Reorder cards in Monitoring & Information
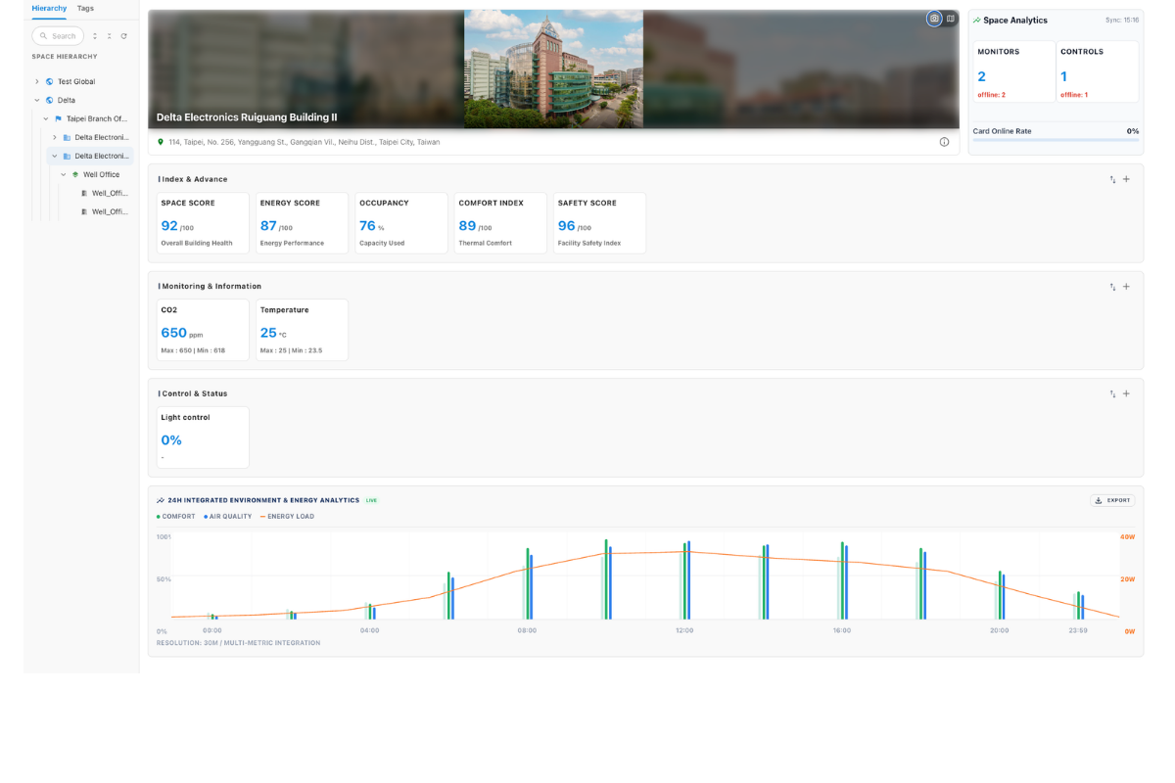1175x783 pixels. tap(1112, 287)
